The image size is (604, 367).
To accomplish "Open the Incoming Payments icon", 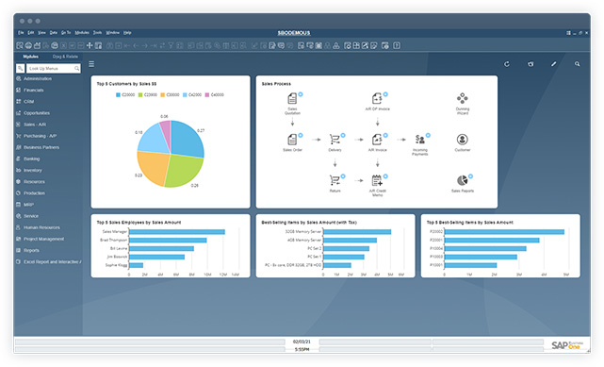I will click(420, 140).
